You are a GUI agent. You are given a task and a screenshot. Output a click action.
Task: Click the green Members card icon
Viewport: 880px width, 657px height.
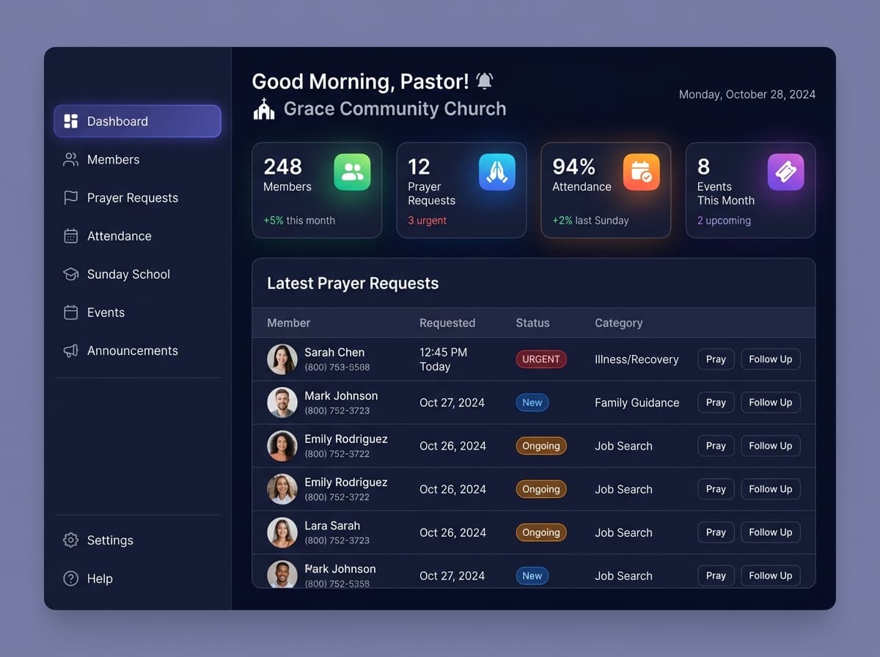tap(352, 172)
